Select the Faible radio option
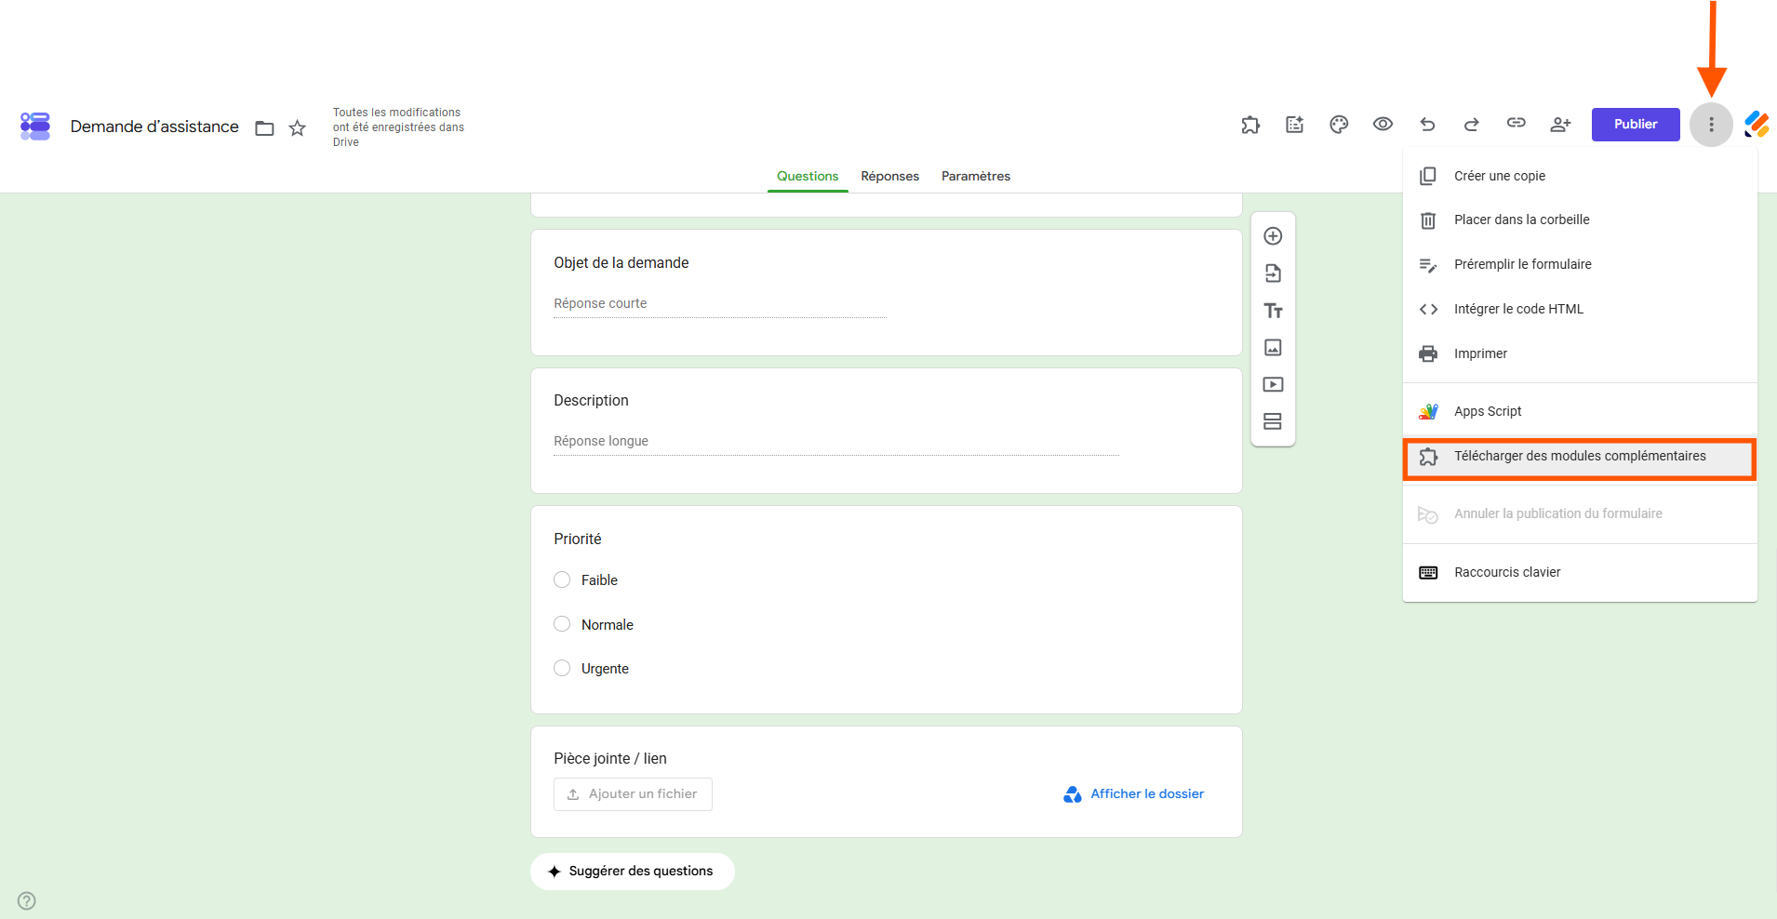 [x=562, y=579]
